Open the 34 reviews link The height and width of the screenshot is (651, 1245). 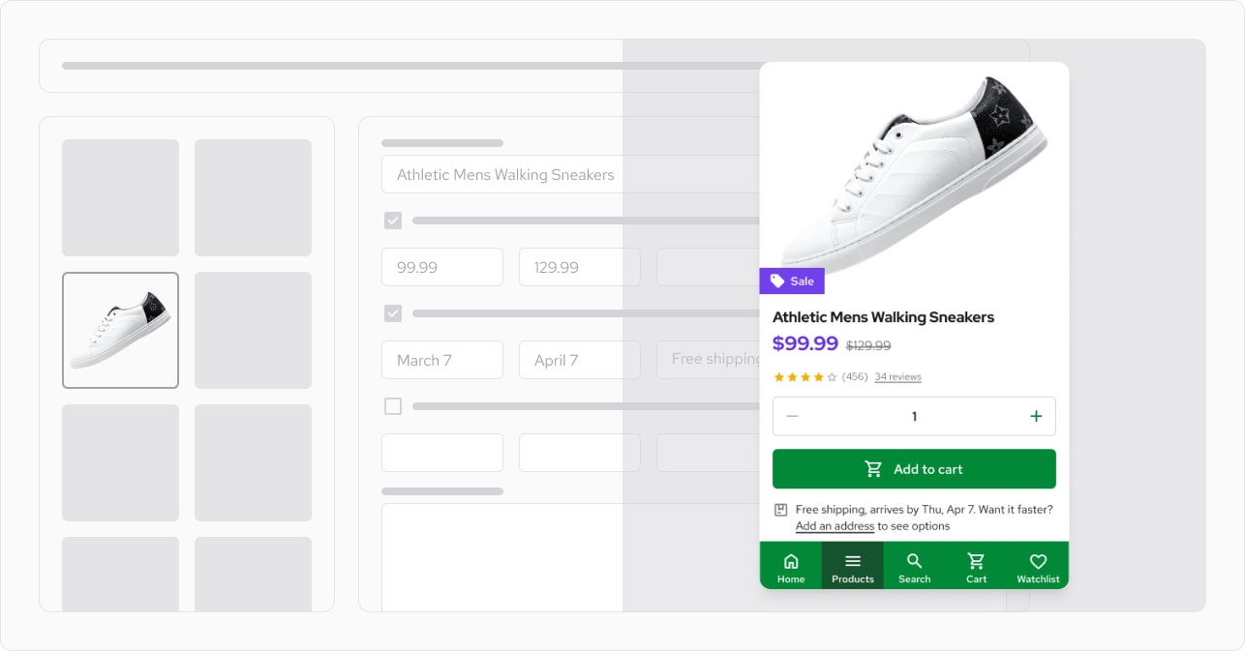[897, 377]
